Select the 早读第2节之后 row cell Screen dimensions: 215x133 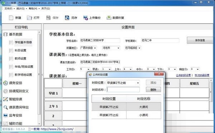(x=109, y=107)
